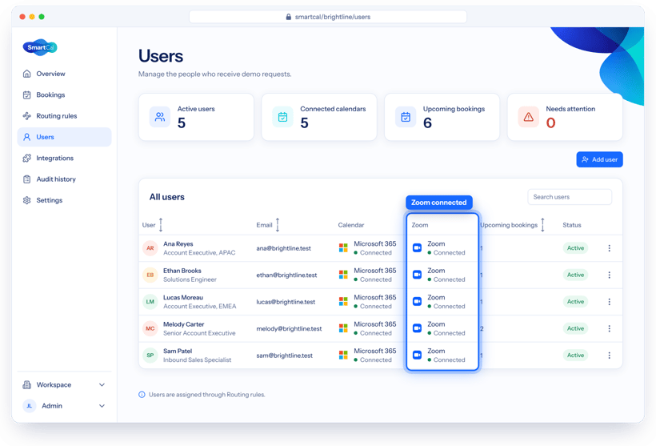Image resolution: width=656 pixels, height=446 pixels.
Task: Click email melody@brightline.test
Action: pos(289,329)
